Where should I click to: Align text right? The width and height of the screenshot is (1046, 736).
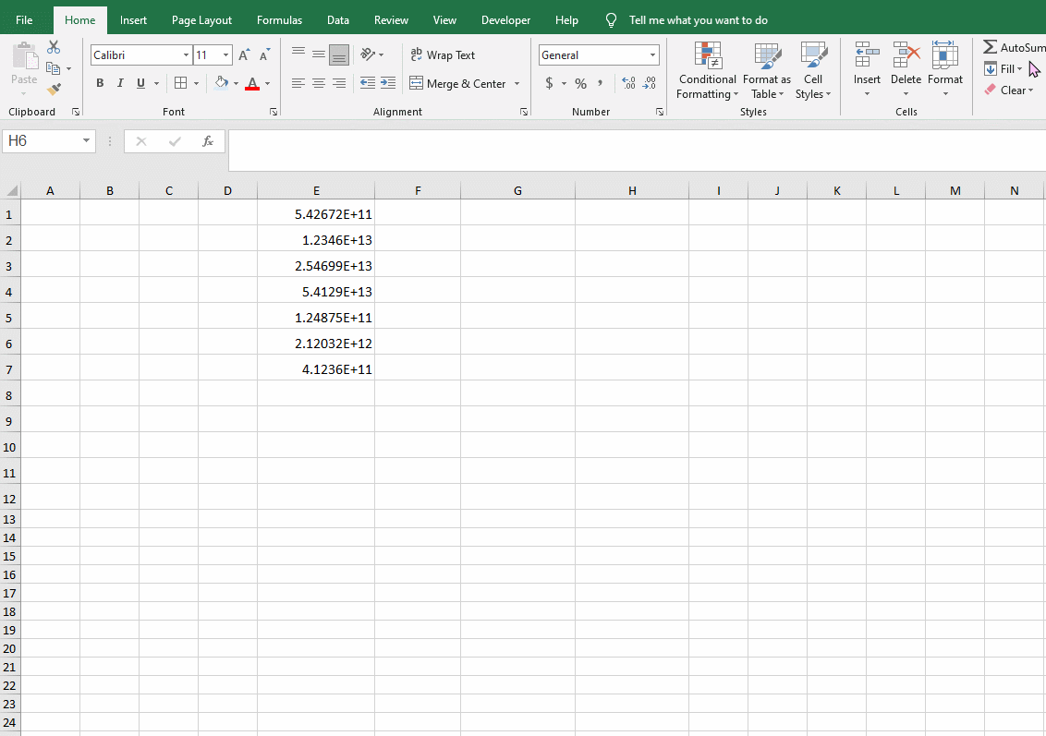[339, 83]
